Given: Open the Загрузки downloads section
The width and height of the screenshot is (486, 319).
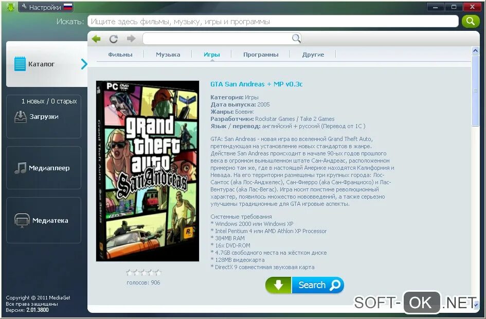Looking at the screenshot, I should (x=44, y=117).
